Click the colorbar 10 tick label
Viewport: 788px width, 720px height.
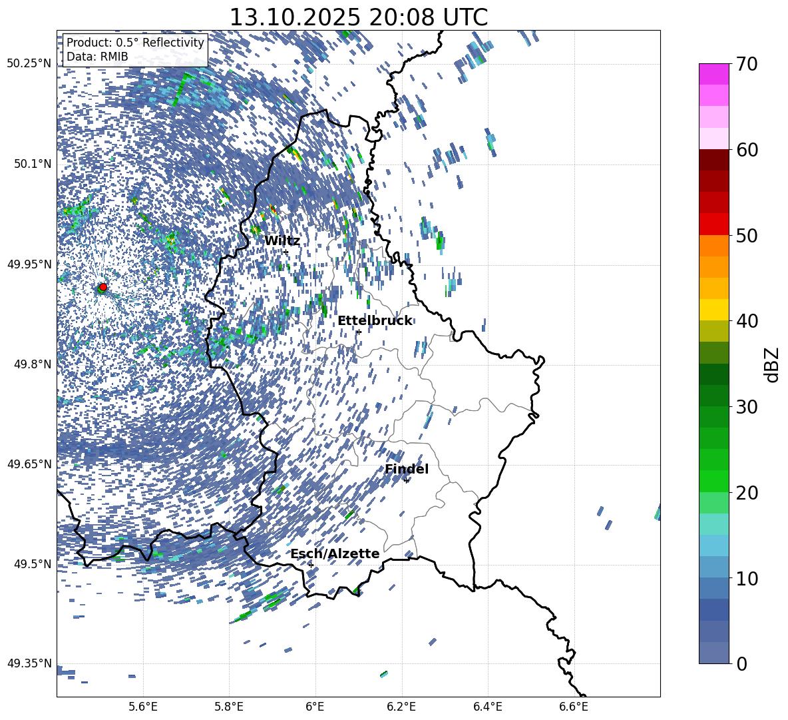point(747,578)
